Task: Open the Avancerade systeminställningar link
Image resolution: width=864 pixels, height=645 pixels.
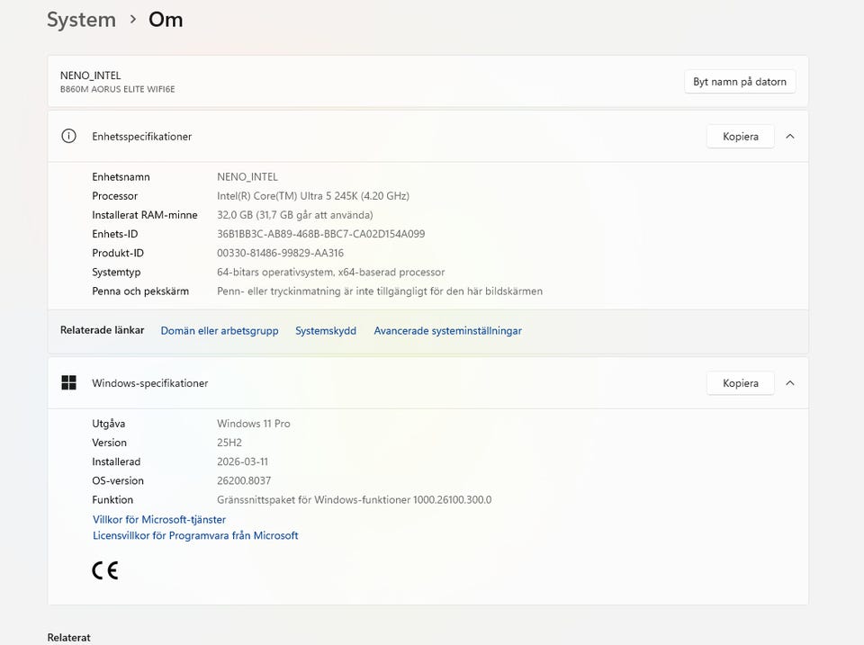Action: (447, 331)
